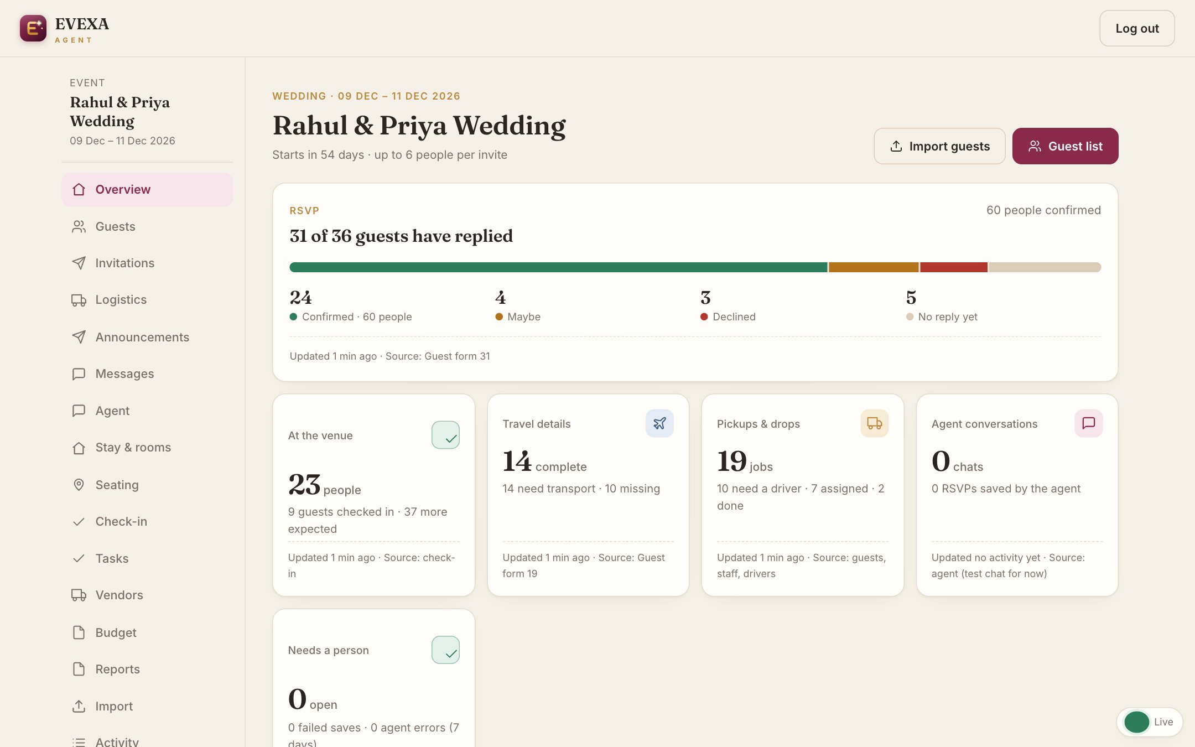
Task: Click the Import upload icon in sidebar
Action: tap(79, 706)
